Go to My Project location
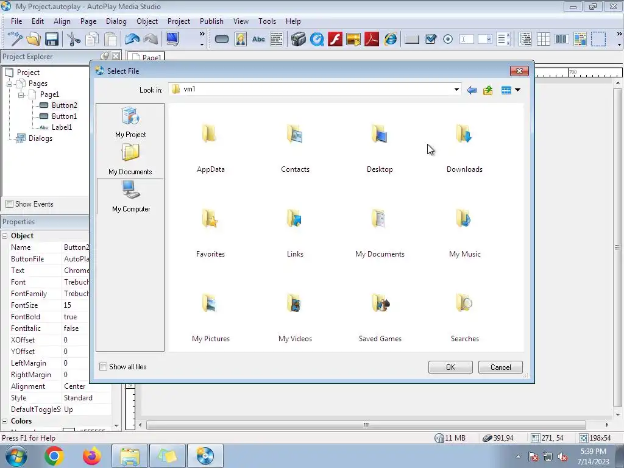Image resolution: width=624 pixels, height=468 pixels. pos(130,122)
